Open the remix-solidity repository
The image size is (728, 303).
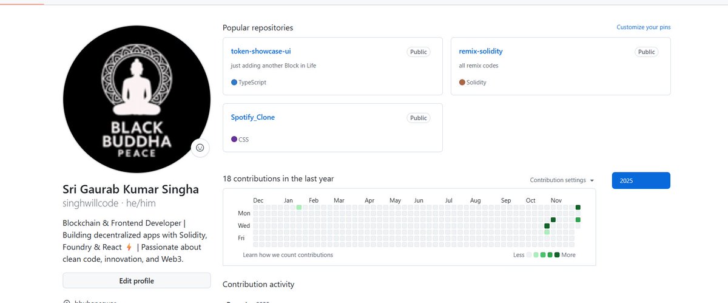coord(480,51)
